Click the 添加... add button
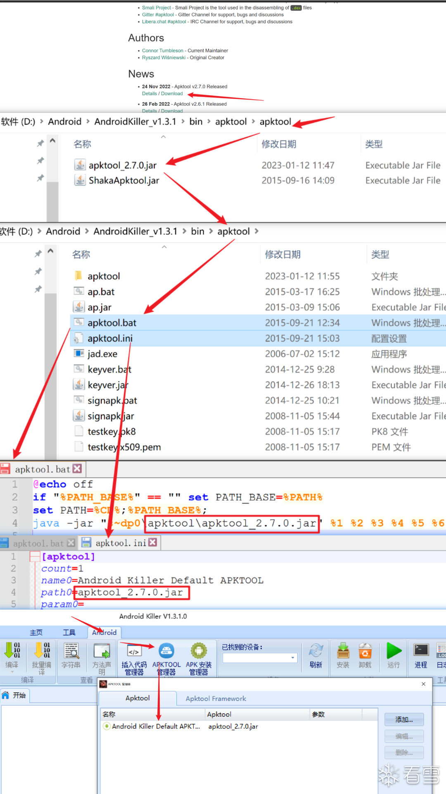Image resolution: width=446 pixels, height=794 pixels. tap(404, 720)
